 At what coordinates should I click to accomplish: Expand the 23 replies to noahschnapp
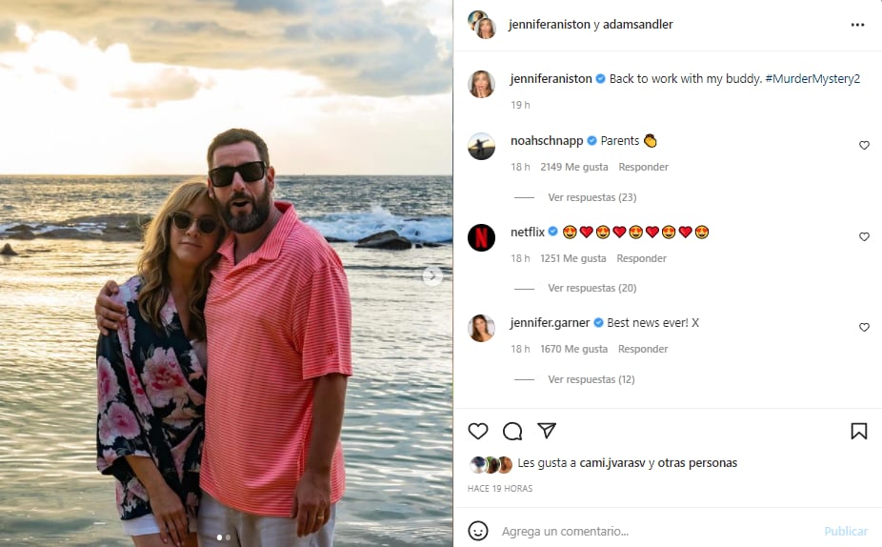tap(591, 197)
